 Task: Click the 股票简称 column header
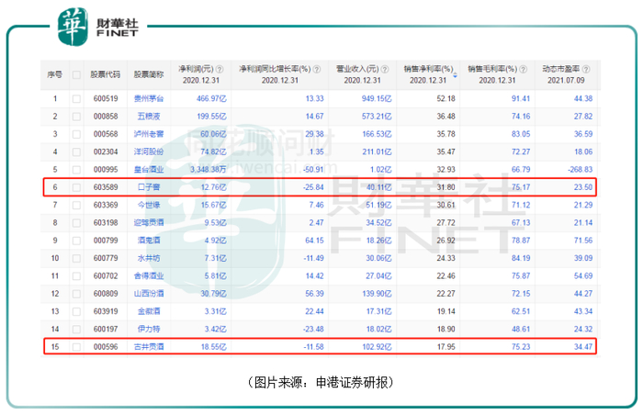click(149, 74)
